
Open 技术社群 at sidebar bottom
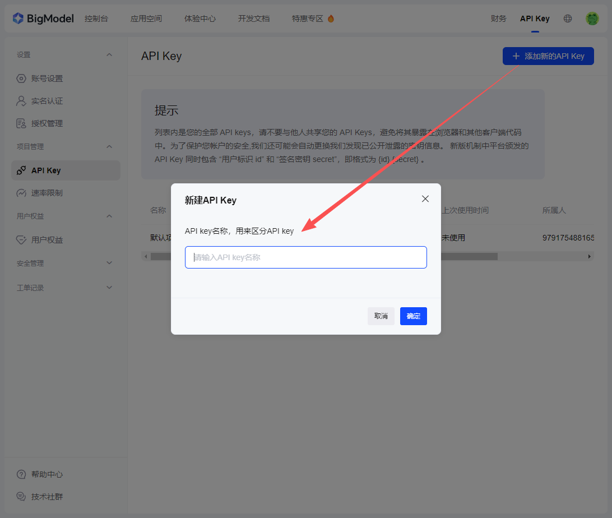pyautogui.click(x=47, y=497)
